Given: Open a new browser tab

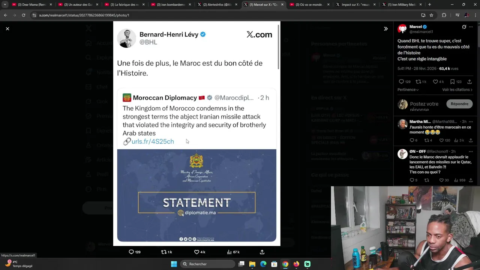Looking at the screenshot, I should (x=429, y=4).
